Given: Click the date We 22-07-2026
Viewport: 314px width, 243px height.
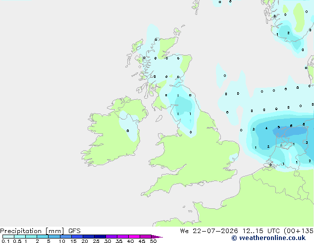Looking at the screenshot, I should pos(209,231).
